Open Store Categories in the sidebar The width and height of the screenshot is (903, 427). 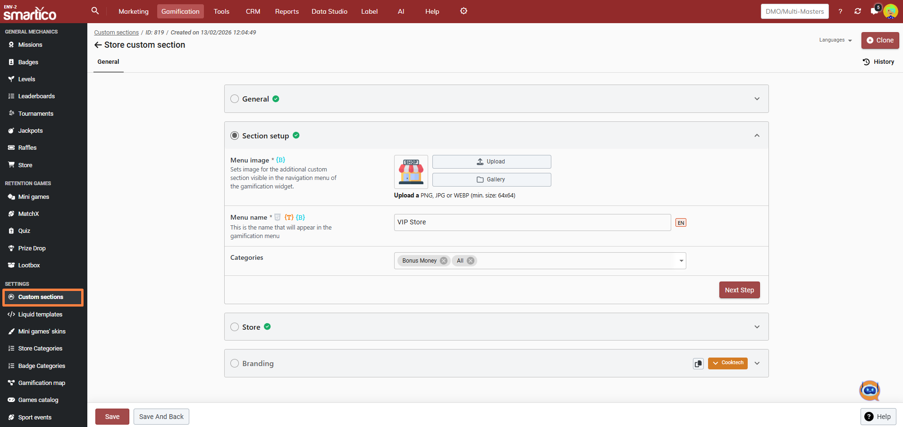(x=40, y=349)
